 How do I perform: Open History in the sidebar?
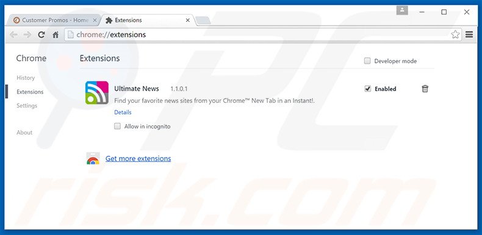click(x=26, y=77)
